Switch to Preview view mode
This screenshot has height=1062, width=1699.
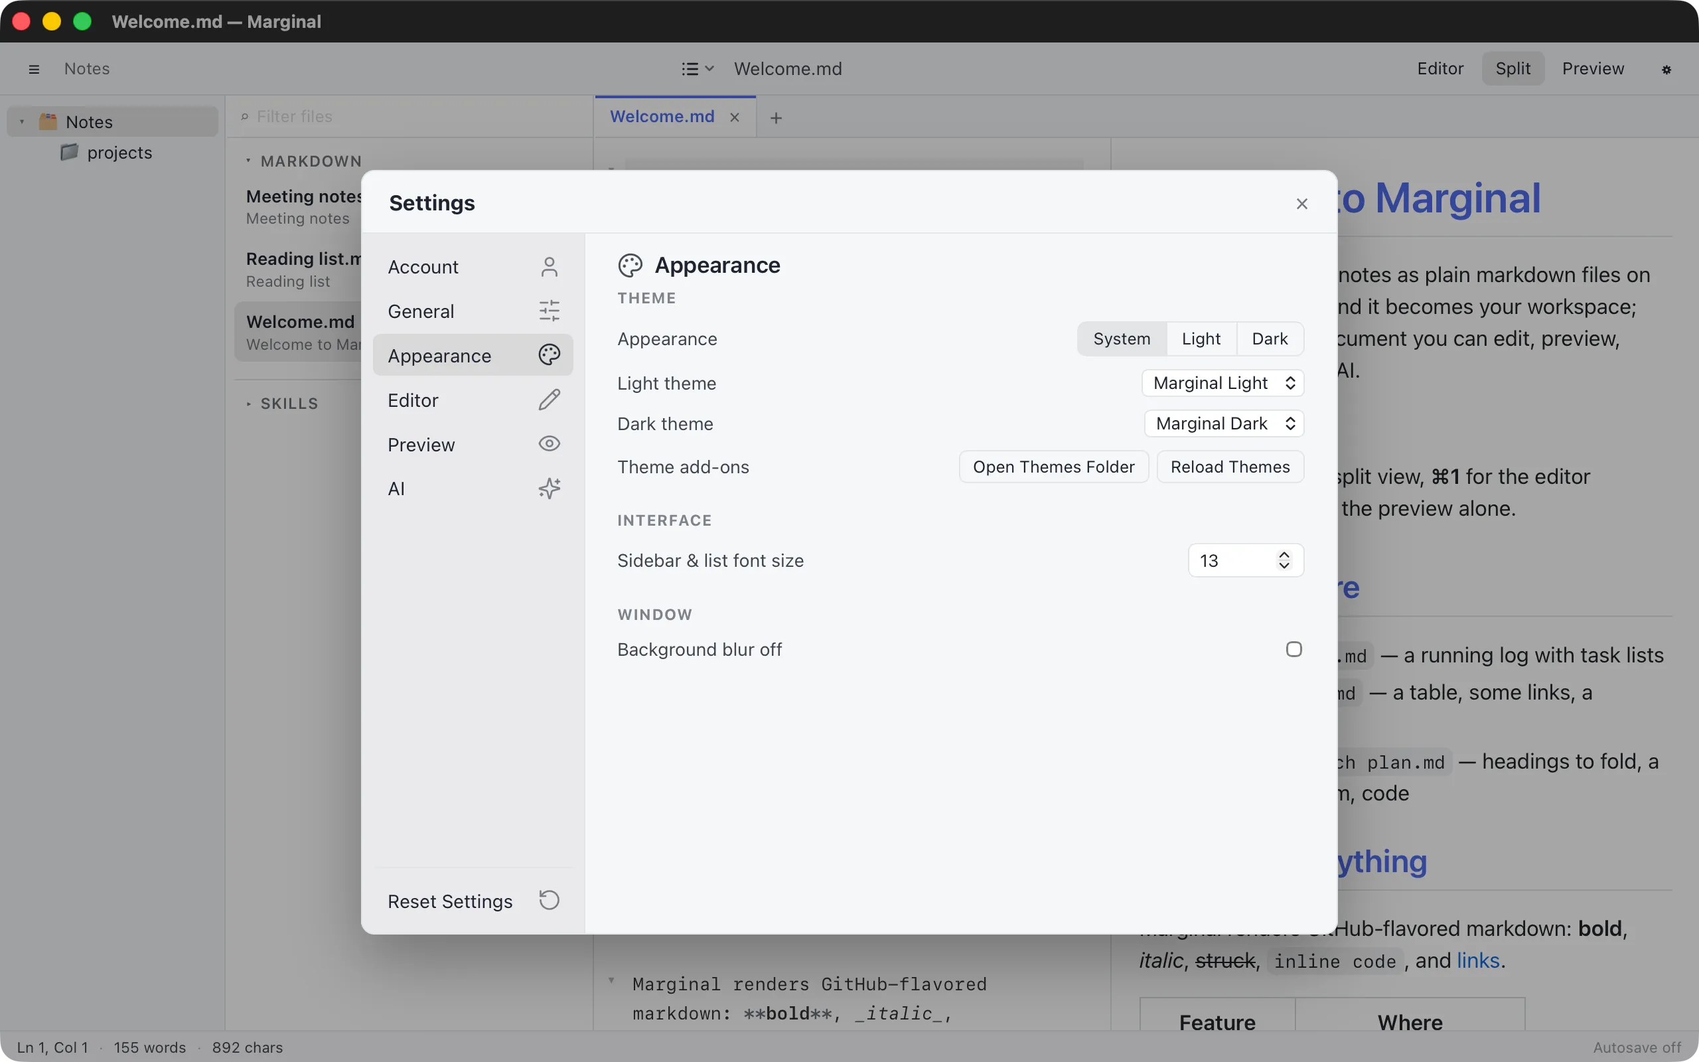point(1593,69)
